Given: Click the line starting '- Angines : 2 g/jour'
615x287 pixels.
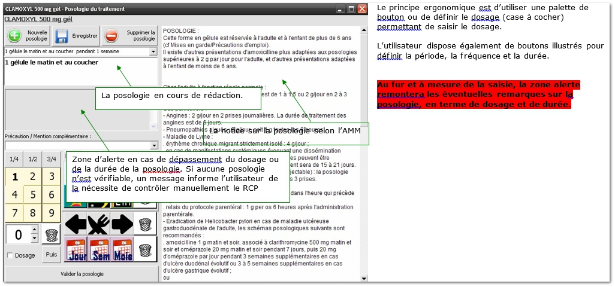Looking at the screenshot, I should (255, 115).
